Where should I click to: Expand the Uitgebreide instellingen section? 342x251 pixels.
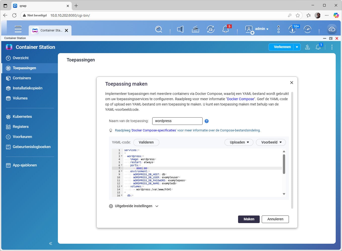click(x=134, y=206)
